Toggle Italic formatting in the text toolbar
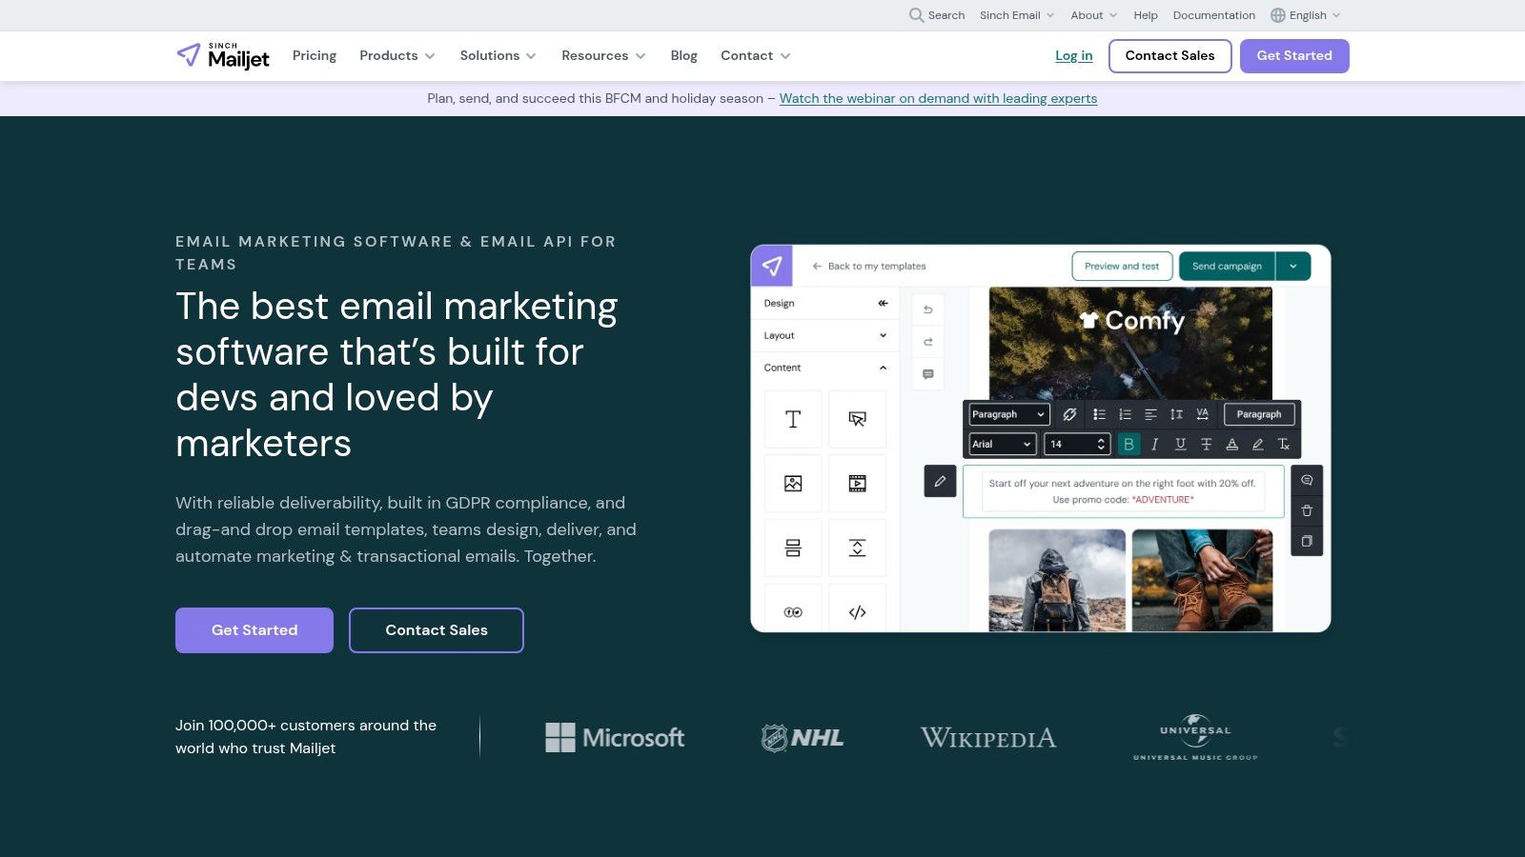1525x857 pixels. click(1154, 444)
